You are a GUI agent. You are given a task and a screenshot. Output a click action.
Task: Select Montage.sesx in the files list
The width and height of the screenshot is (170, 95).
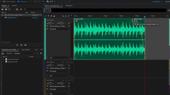point(12,18)
